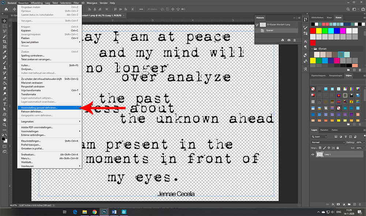This screenshot has height=216, width=366.
Task: Select the Hand tool
Action: [4, 120]
